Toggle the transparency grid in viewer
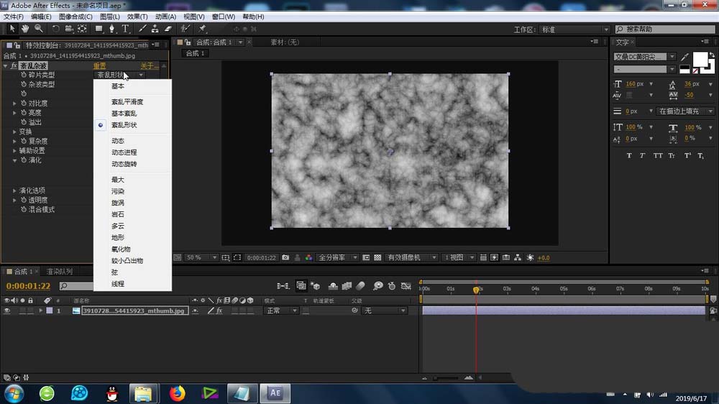This screenshot has width=719, height=404. point(377,257)
